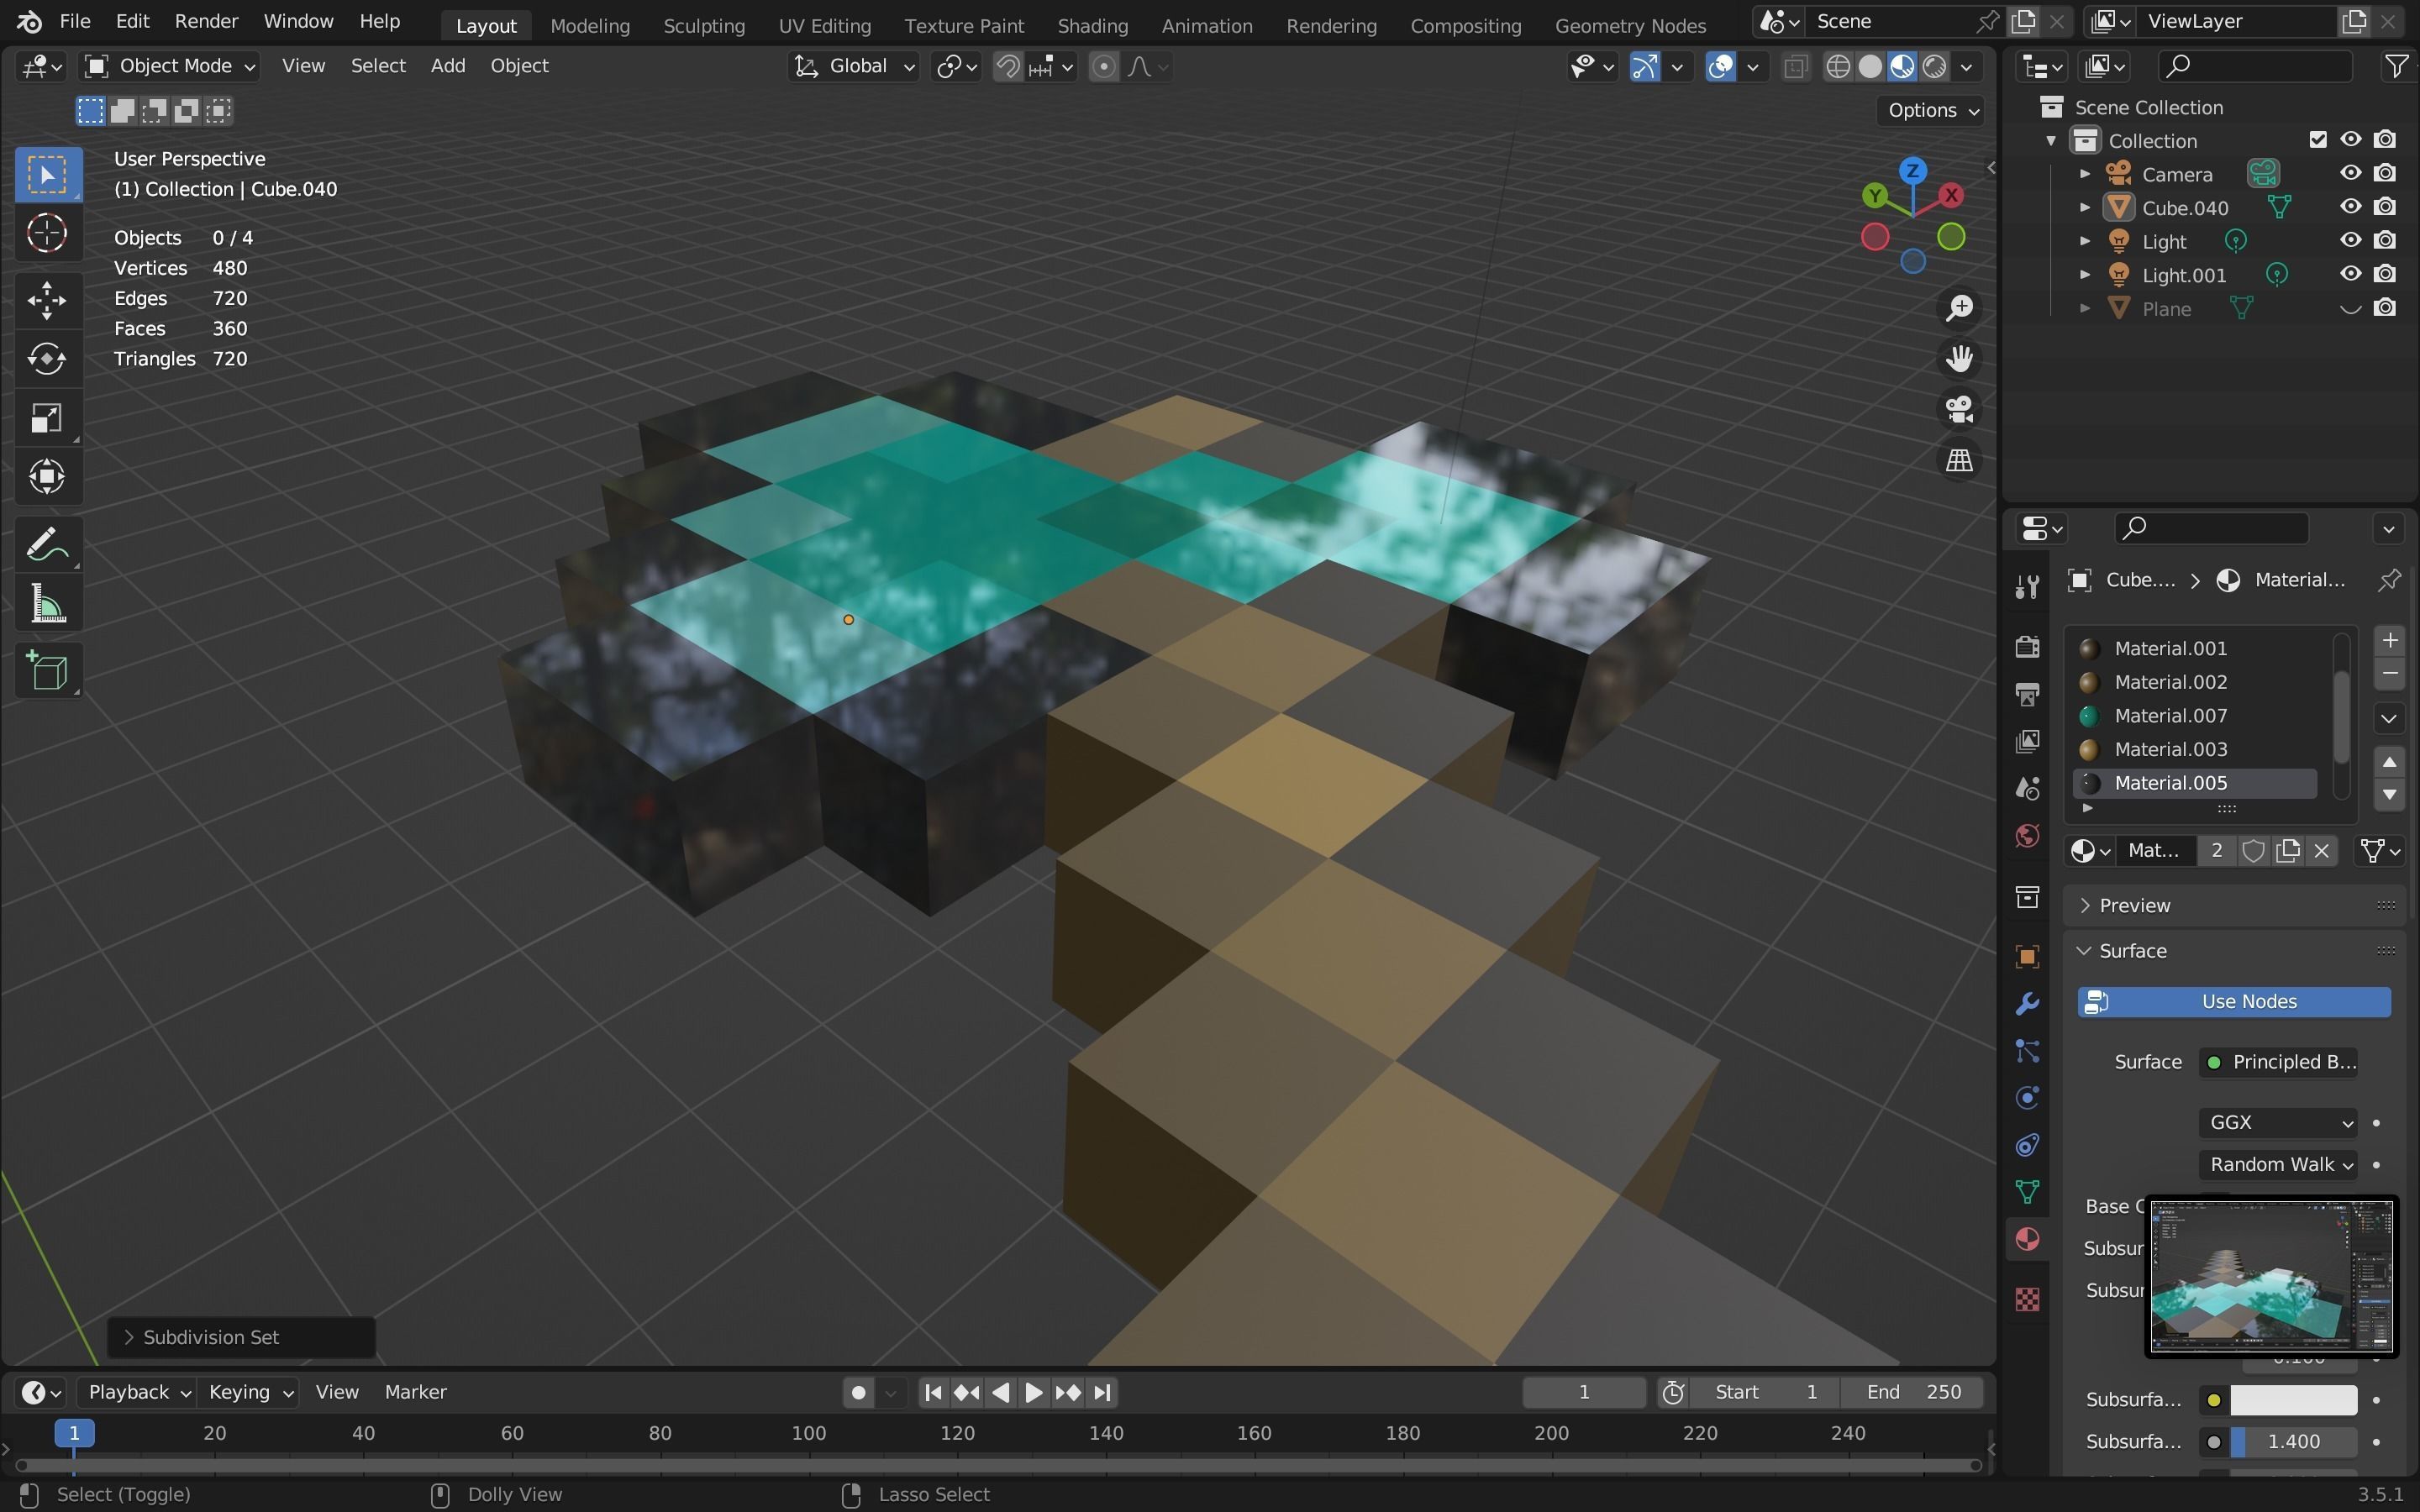Add a new material slot
2420x1512 pixels.
(x=2389, y=640)
